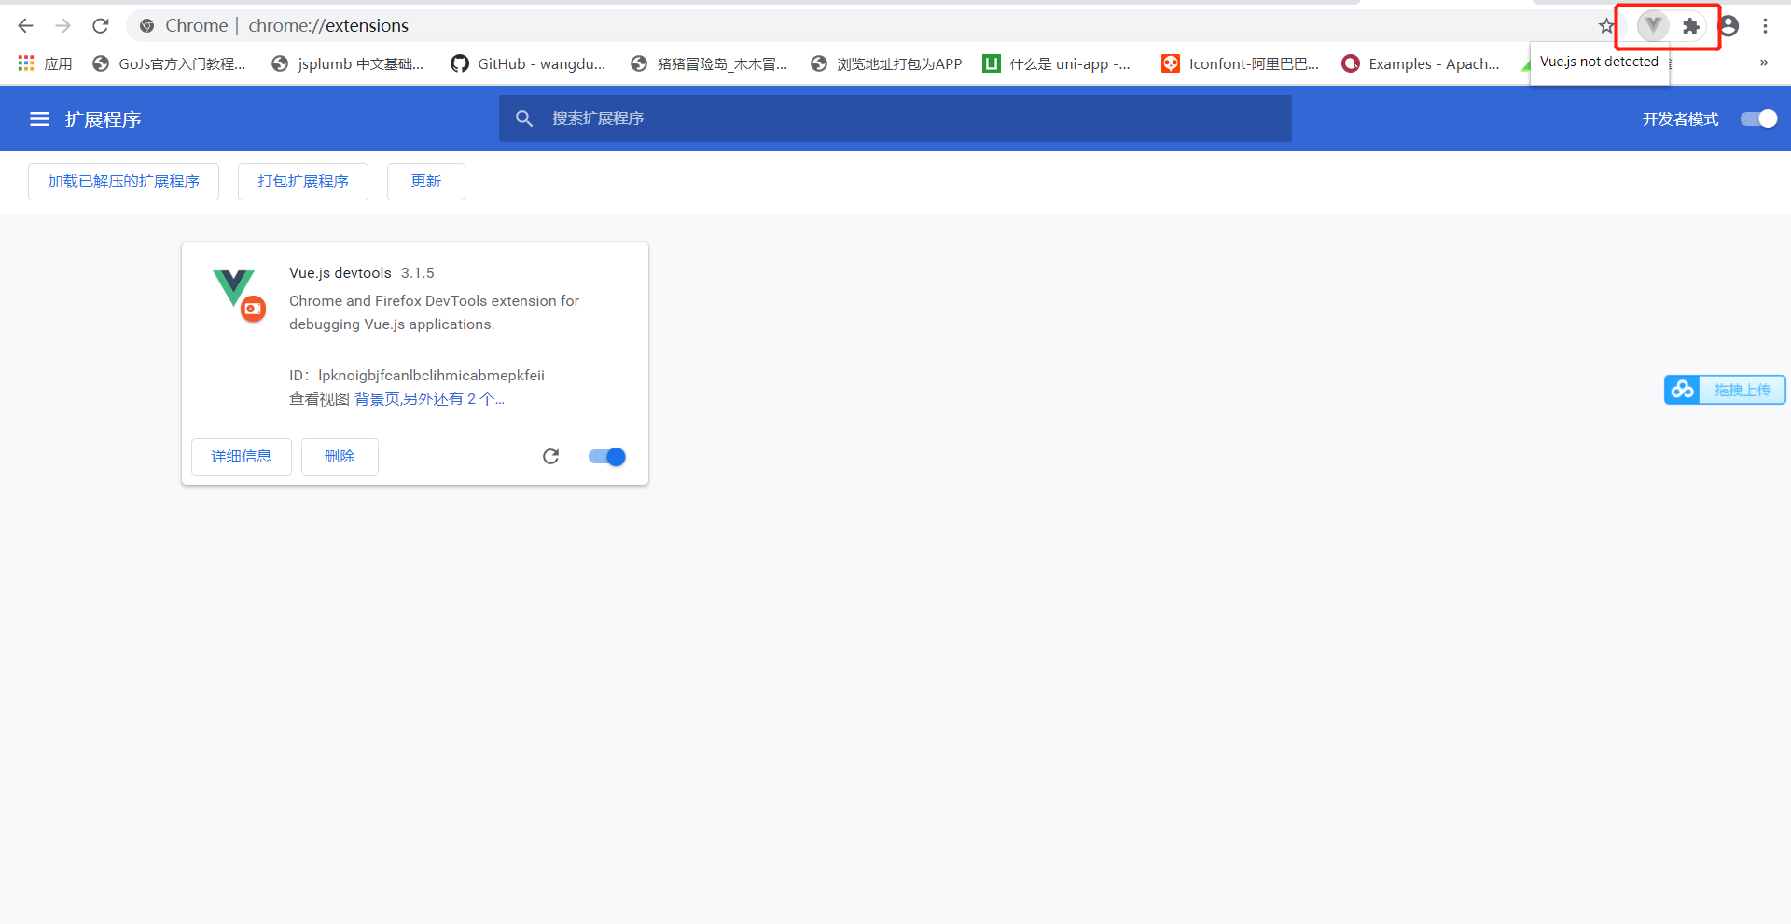Toggle 开发者模式 developer mode switch
The height and width of the screenshot is (924, 1791).
click(1757, 118)
